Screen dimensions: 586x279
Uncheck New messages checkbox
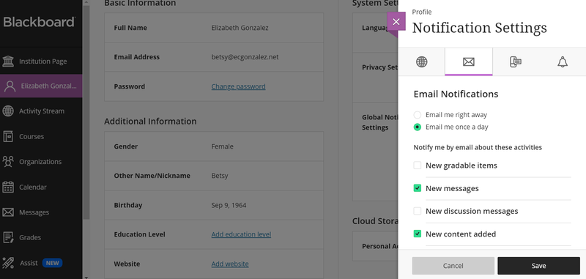point(418,188)
